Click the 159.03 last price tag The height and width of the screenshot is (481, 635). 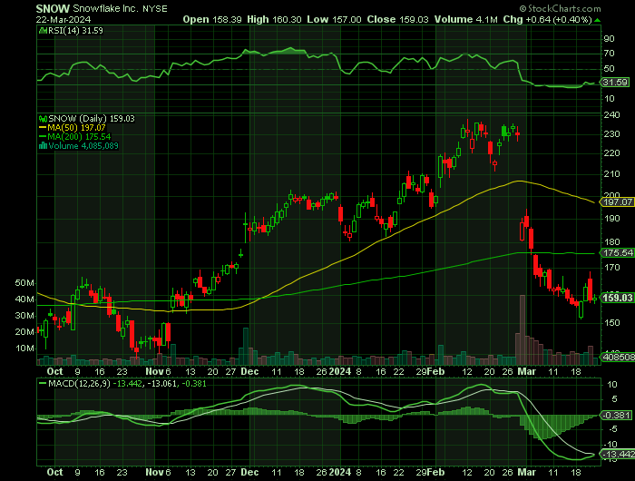617,297
